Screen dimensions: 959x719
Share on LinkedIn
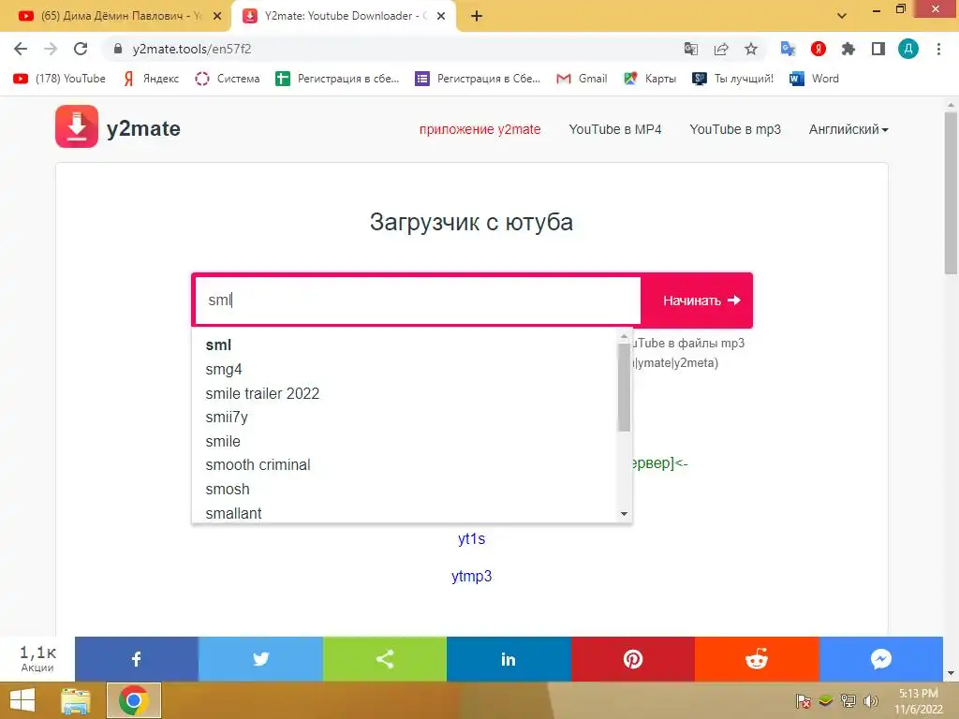pyautogui.click(x=509, y=659)
